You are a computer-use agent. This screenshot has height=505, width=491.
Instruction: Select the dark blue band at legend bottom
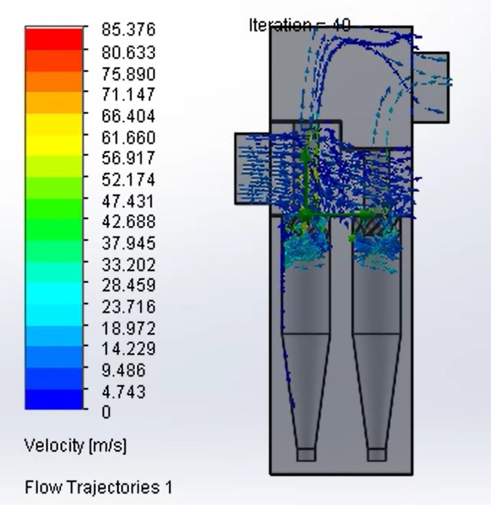click(x=54, y=399)
